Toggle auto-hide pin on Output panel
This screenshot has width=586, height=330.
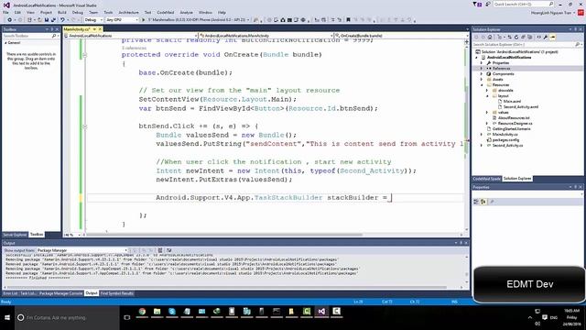[461, 243]
